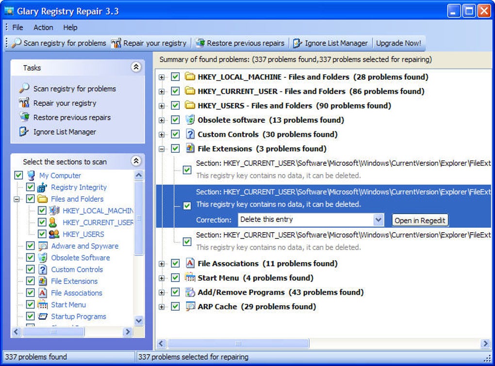Click the sections tree scroll down arrow

(x=139, y=320)
